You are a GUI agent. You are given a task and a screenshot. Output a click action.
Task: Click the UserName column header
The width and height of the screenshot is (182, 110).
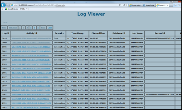coord(137,33)
